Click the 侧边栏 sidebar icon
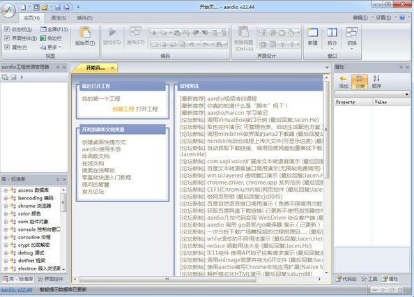 tap(43, 38)
